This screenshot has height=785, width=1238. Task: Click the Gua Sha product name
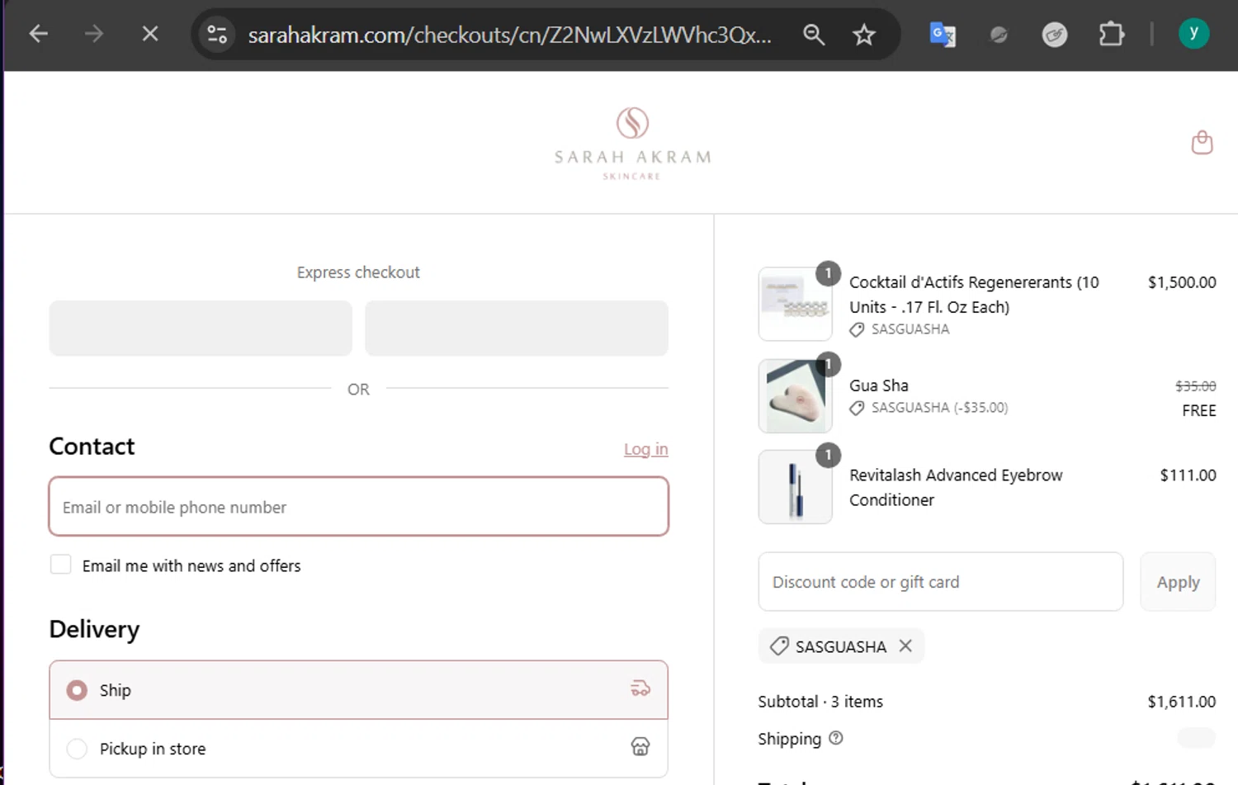click(x=879, y=385)
